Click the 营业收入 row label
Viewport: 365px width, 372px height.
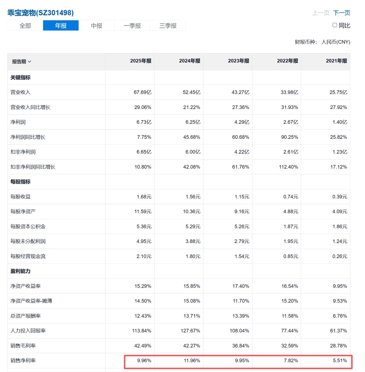pos(20,92)
